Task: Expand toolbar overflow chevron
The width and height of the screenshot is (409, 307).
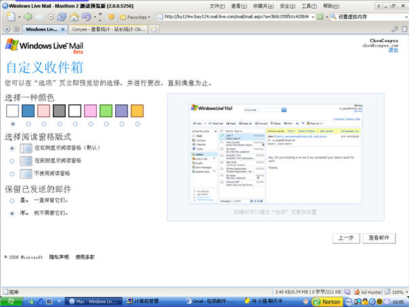Action: point(100,14)
